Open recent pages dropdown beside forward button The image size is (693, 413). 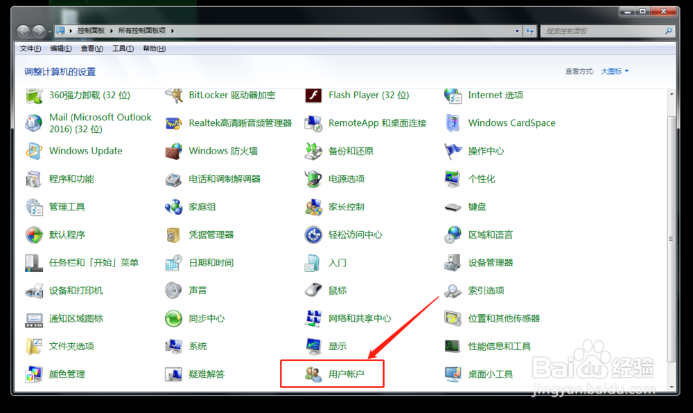49,31
